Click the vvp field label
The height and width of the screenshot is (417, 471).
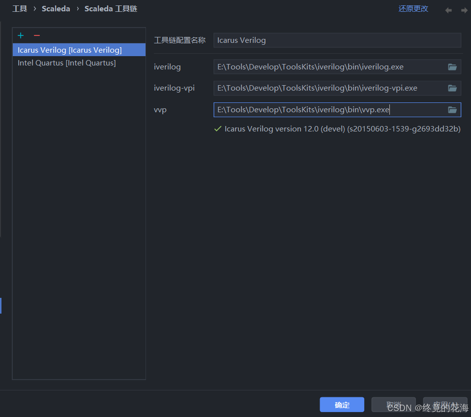click(160, 110)
